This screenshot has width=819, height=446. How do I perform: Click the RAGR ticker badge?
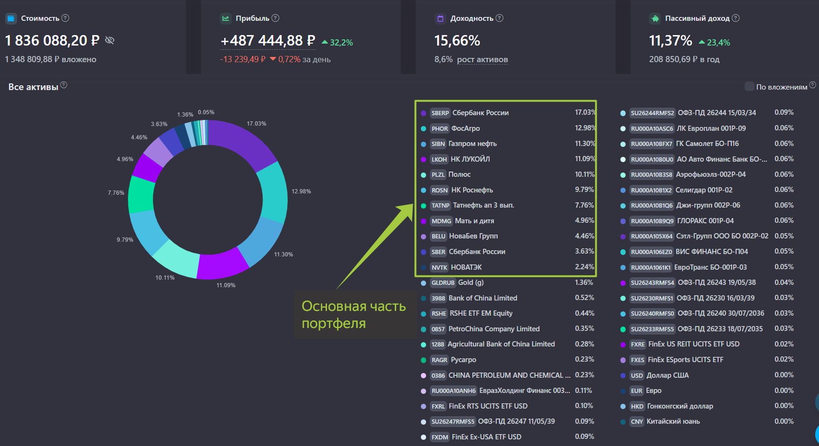click(439, 360)
